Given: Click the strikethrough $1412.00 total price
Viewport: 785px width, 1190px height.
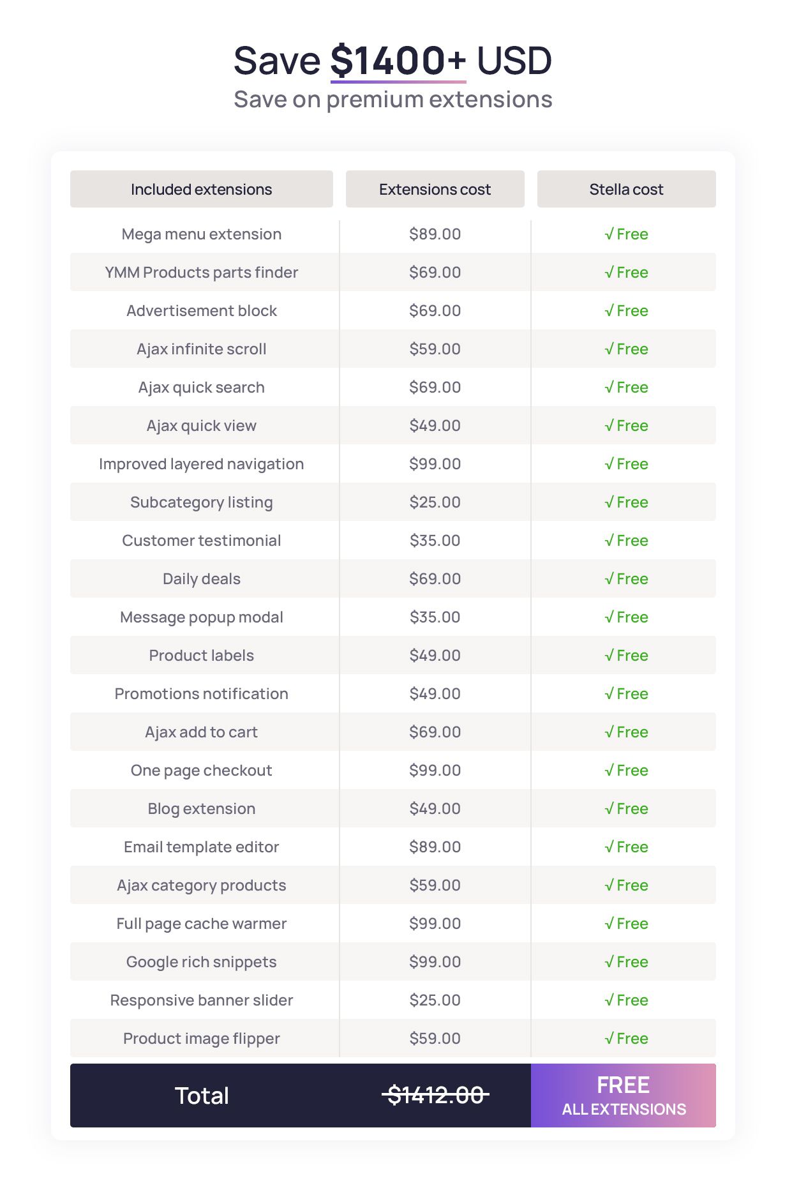Looking at the screenshot, I should pyautogui.click(x=435, y=1096).
